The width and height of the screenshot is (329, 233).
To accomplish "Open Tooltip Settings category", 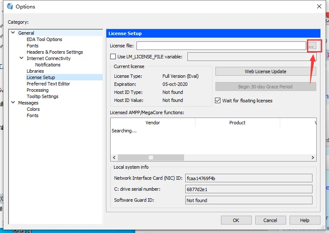I will tap(42, 96).
